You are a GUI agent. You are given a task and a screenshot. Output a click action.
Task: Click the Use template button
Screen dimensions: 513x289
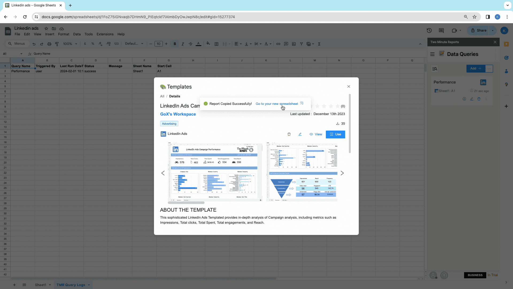pyautogui.click(x=335, y=134)
